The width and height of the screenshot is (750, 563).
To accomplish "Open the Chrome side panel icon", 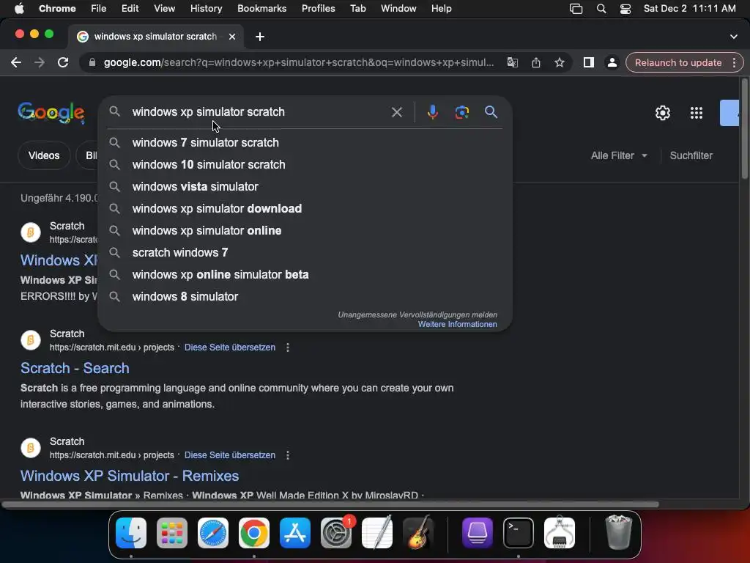I will click(x=588, y=63).
